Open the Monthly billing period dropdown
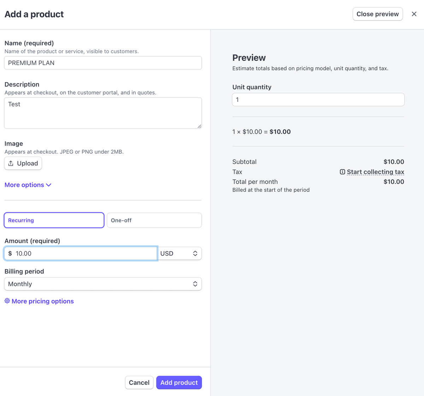This screenshot has width=424, height=396. (102, 284)
